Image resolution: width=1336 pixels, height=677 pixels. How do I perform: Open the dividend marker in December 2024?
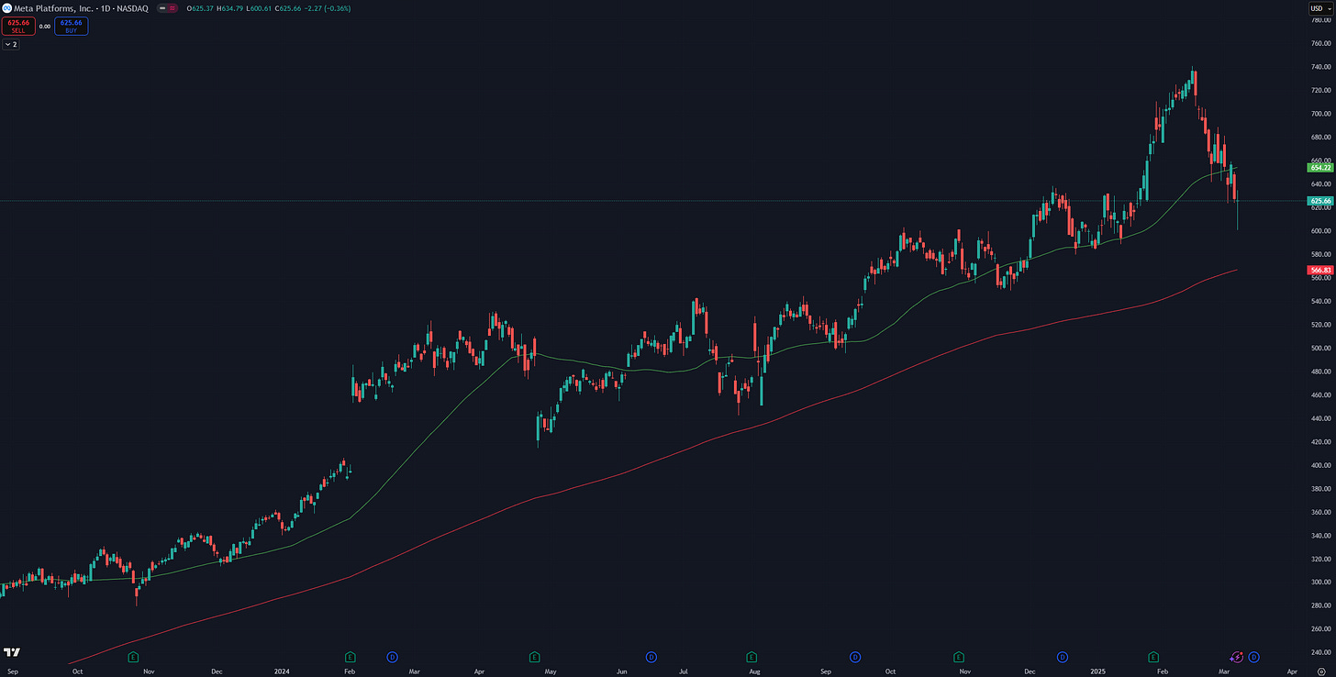1063,657
